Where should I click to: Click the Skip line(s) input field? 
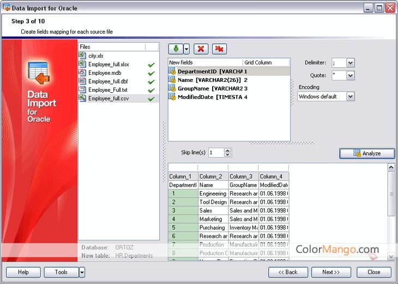click(x=216, y=152)
